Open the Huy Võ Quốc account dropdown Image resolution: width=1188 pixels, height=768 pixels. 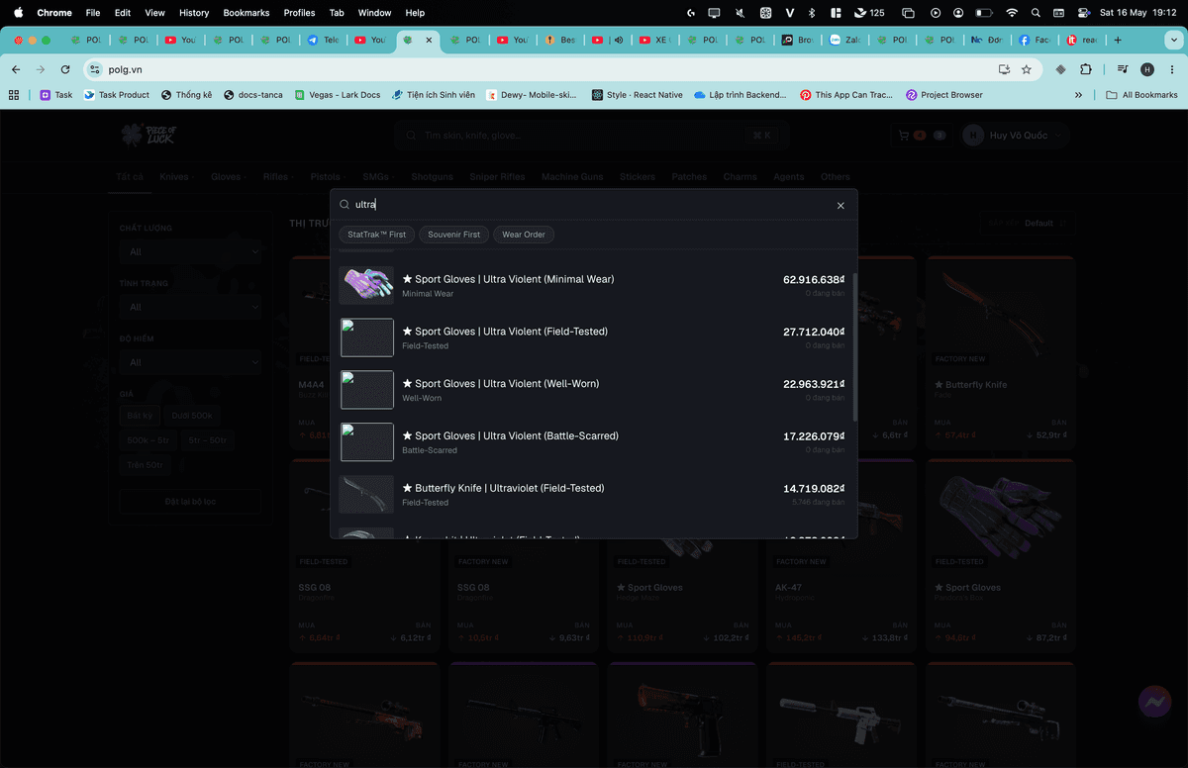coord(1015,135)
